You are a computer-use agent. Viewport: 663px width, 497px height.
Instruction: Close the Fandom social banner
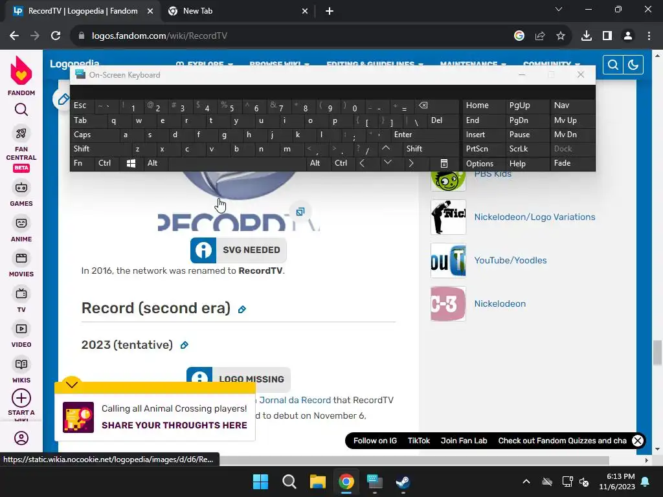[x=638, y=441]
